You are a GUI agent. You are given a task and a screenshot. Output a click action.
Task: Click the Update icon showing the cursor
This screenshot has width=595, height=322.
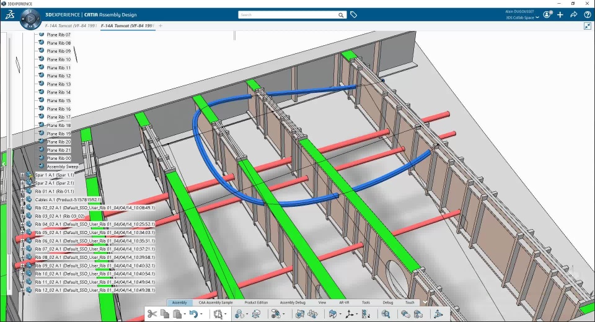(x=218, y=314)
